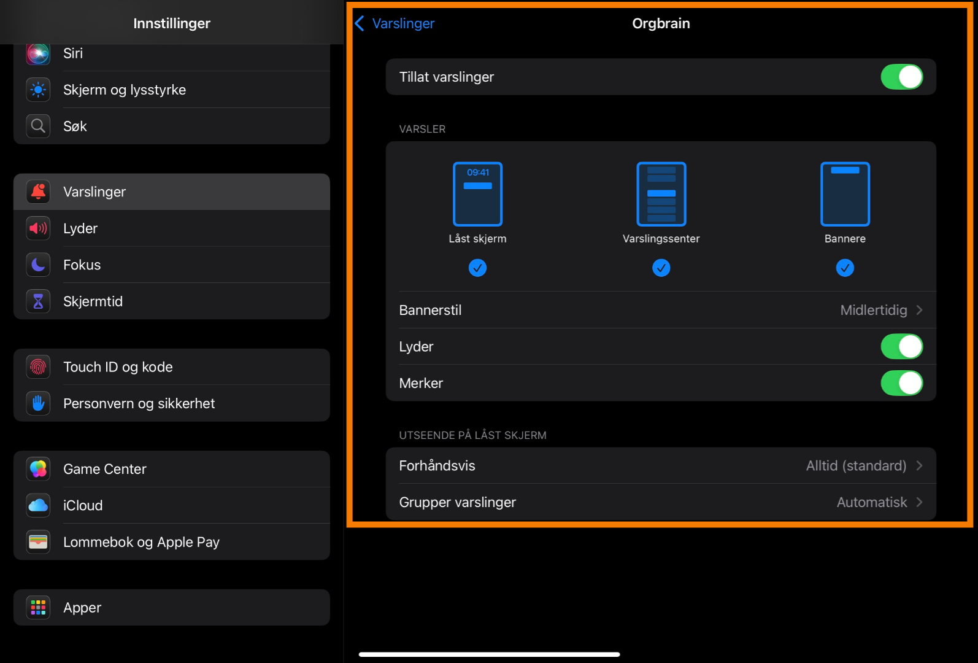Select the Fokus moon icon
978x663 pixels.
[38, 265]
